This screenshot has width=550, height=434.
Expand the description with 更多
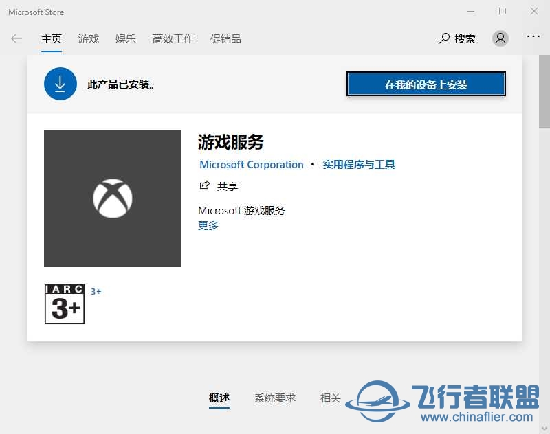pos(208,225)
